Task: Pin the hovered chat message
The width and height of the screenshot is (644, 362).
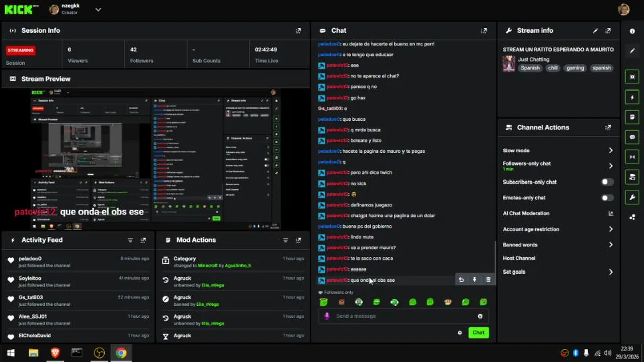Action: [474, 280]
